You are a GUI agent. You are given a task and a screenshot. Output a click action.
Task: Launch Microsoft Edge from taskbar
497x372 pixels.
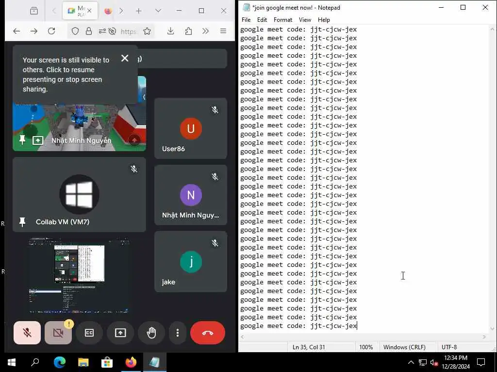[x=60, y=362]
